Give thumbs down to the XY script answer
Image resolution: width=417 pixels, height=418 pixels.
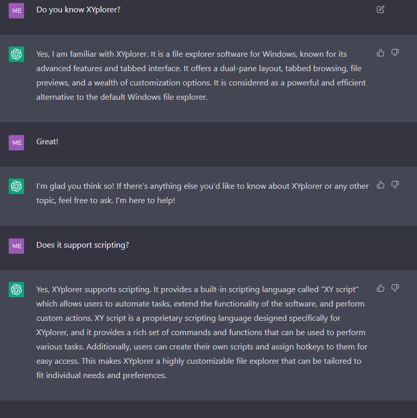(395, 288)
